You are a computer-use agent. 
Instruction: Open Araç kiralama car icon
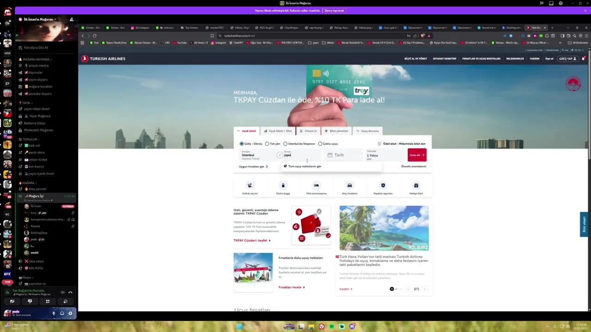click(350, 185)
